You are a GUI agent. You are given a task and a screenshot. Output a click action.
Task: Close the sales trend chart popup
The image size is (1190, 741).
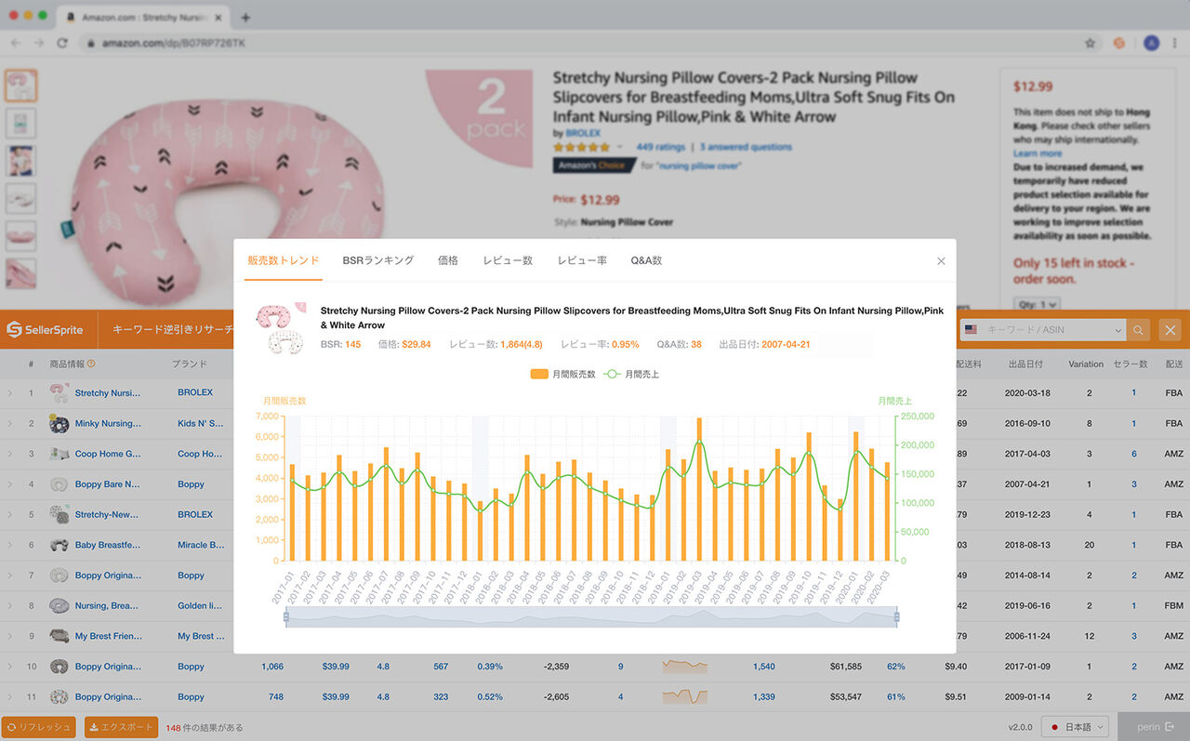pos(941,261)
